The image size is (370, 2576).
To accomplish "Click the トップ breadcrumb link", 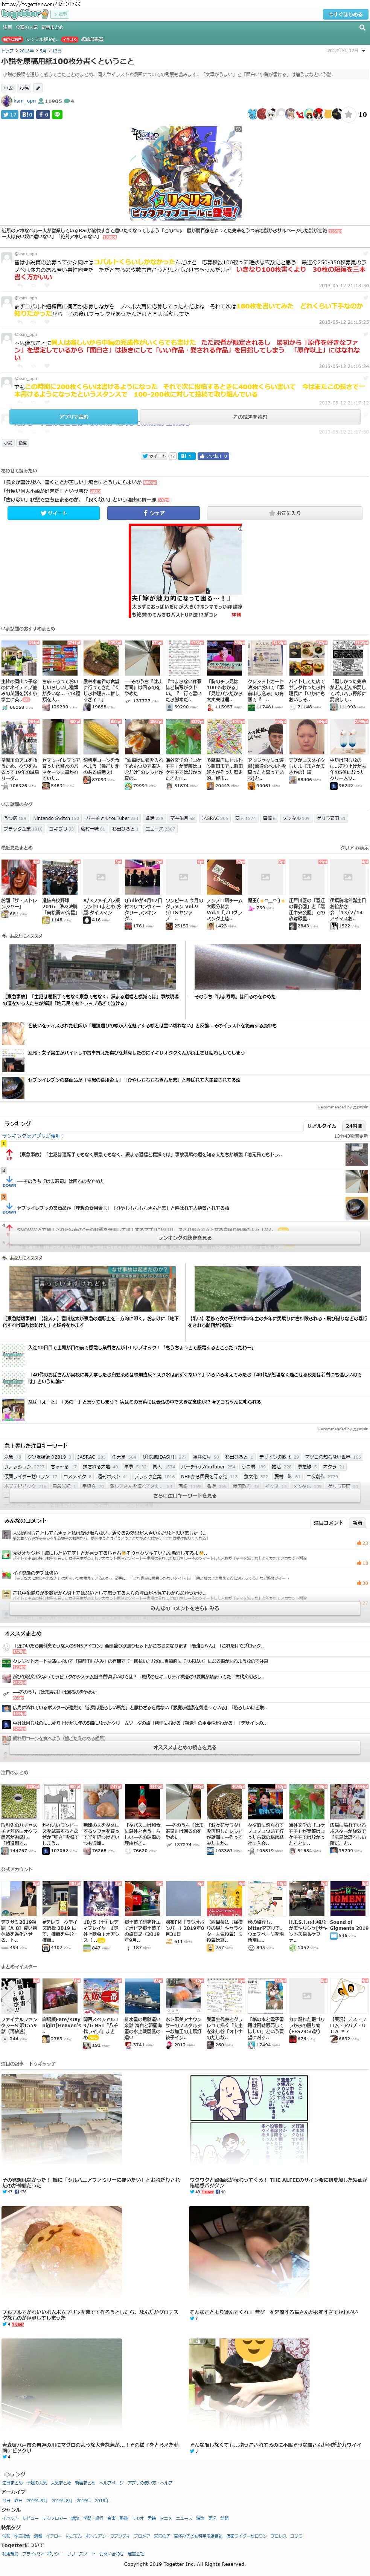I will [x=7, y=50].
